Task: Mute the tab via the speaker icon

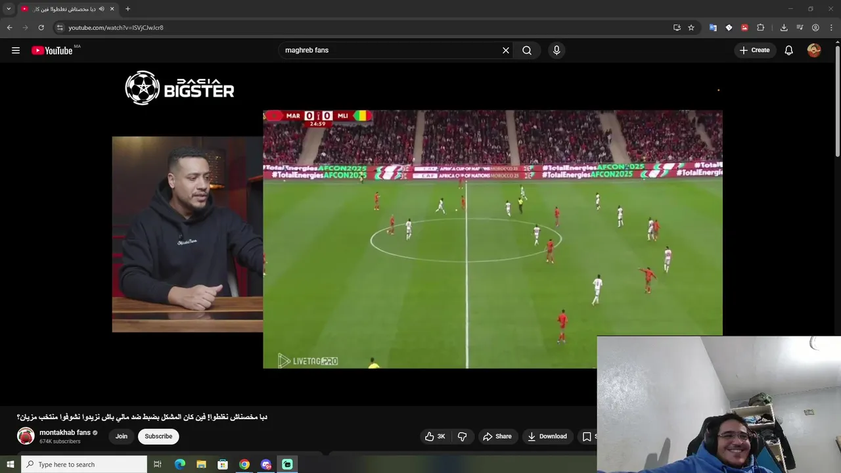Action: point(102,9)
